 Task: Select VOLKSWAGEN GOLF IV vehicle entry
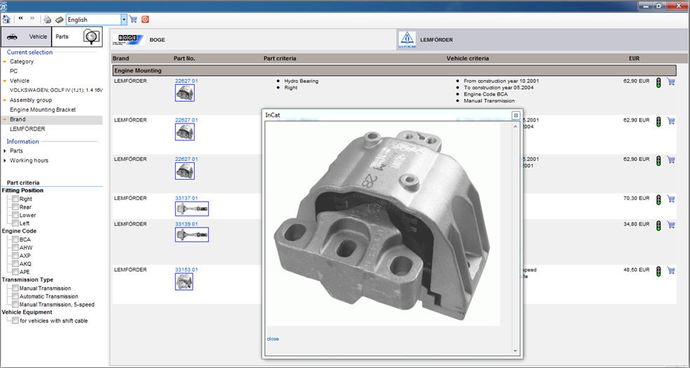point(56,90)
